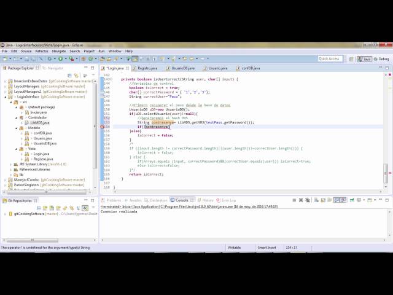Click the New Java Package toolbar icon

pos(84,59)
